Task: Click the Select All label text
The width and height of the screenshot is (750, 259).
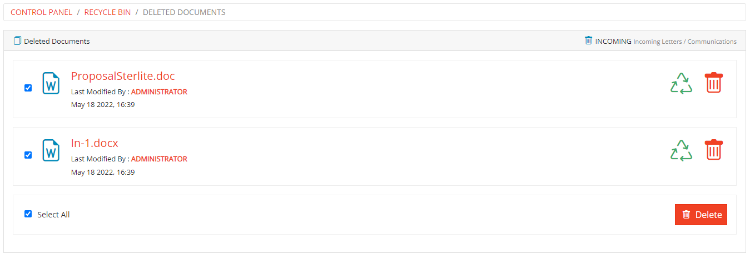Action: (x=53, y=215)
